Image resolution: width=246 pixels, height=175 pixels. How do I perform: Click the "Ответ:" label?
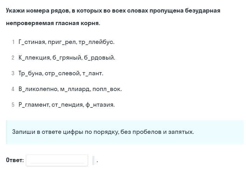coord(15,160)
